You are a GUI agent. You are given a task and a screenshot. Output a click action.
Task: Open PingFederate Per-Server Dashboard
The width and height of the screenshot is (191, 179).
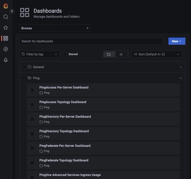coord(65,146)
